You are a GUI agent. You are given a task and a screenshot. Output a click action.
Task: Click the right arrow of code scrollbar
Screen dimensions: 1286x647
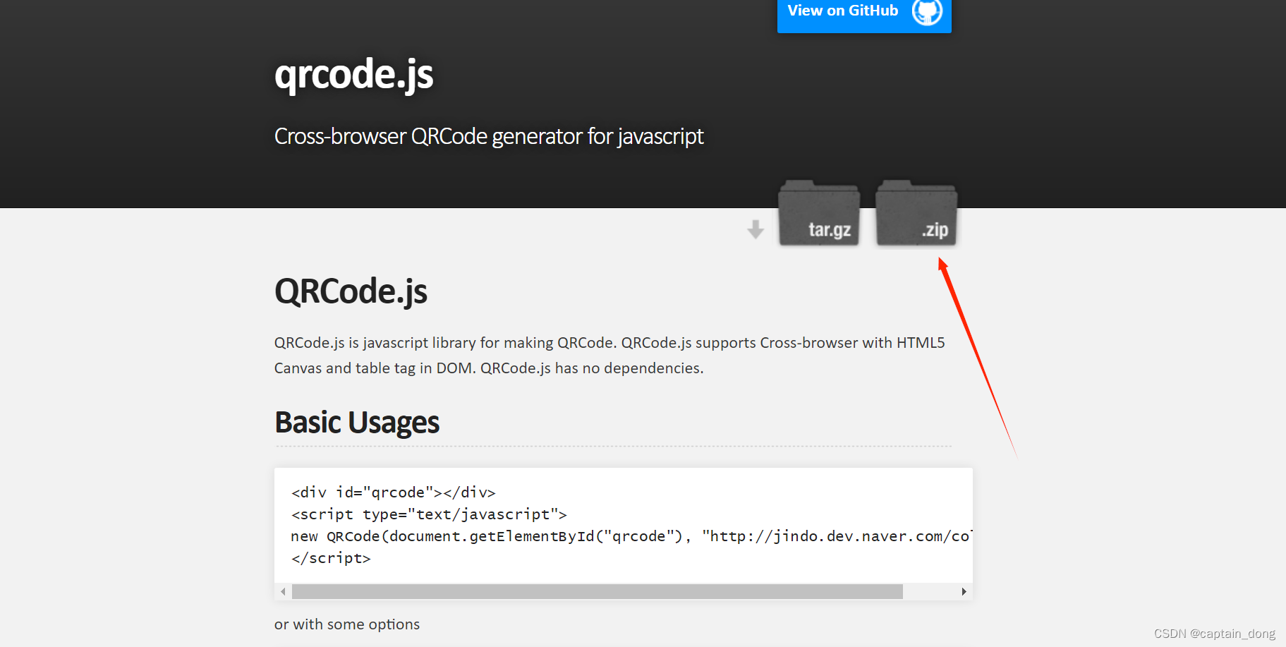(x=964, y=591)
